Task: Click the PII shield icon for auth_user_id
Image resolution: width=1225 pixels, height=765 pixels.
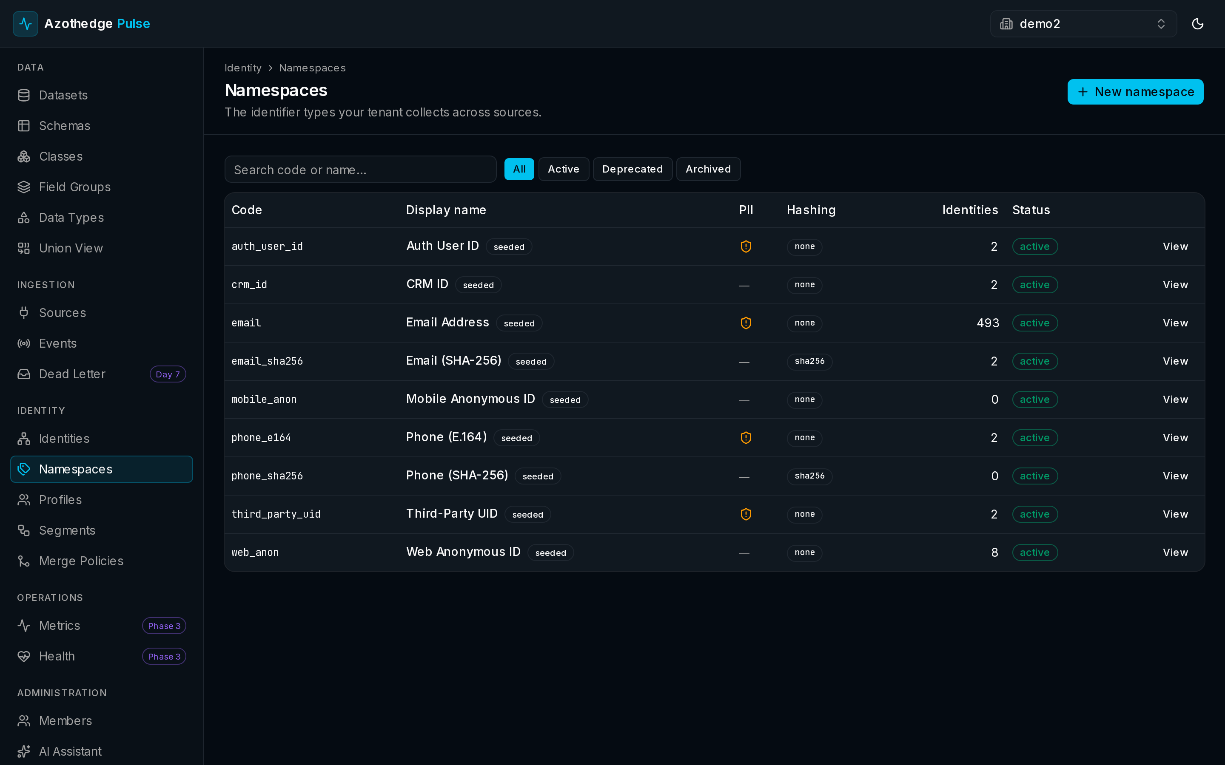Action: tap(746, 246)
